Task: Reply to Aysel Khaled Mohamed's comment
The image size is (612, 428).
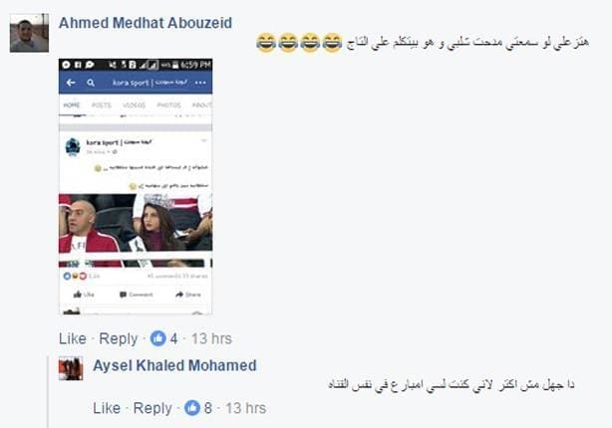Action: point(153,408)
